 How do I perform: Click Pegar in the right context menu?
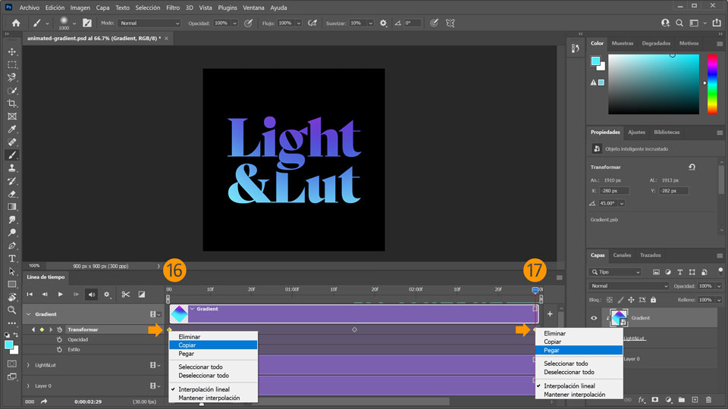click(x=552, y=350)
